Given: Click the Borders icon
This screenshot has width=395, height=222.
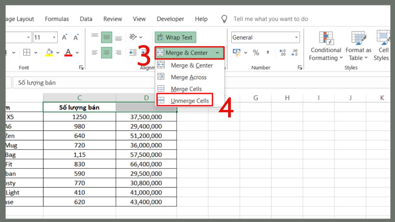Looking at the screenshot, I should click(x=26, y=52).
